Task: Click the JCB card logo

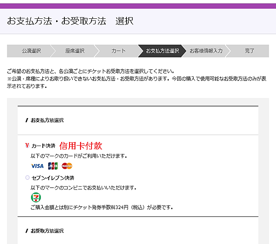Action: click(53, 166)
